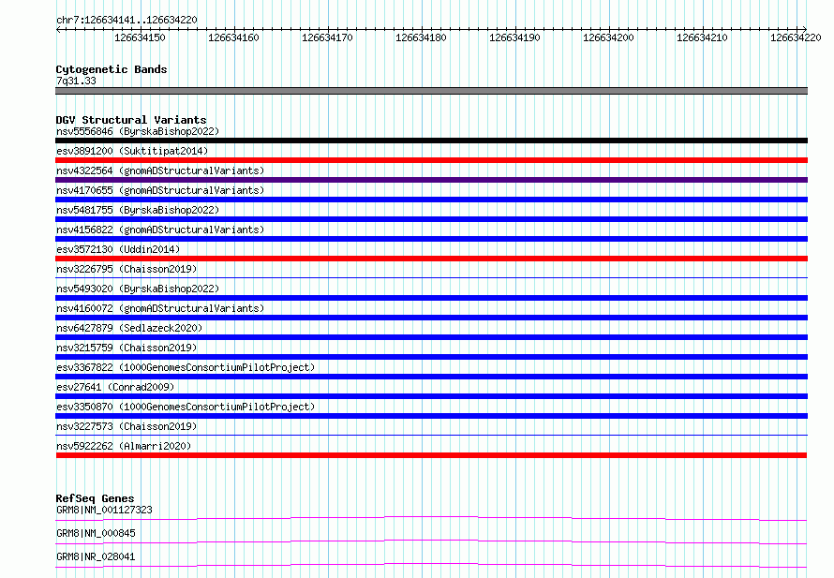The width and height of the screenshot is (834, 578).
Task: Select variant nsv5922262 (Almarri2020) label
Action: pos(124,446)
